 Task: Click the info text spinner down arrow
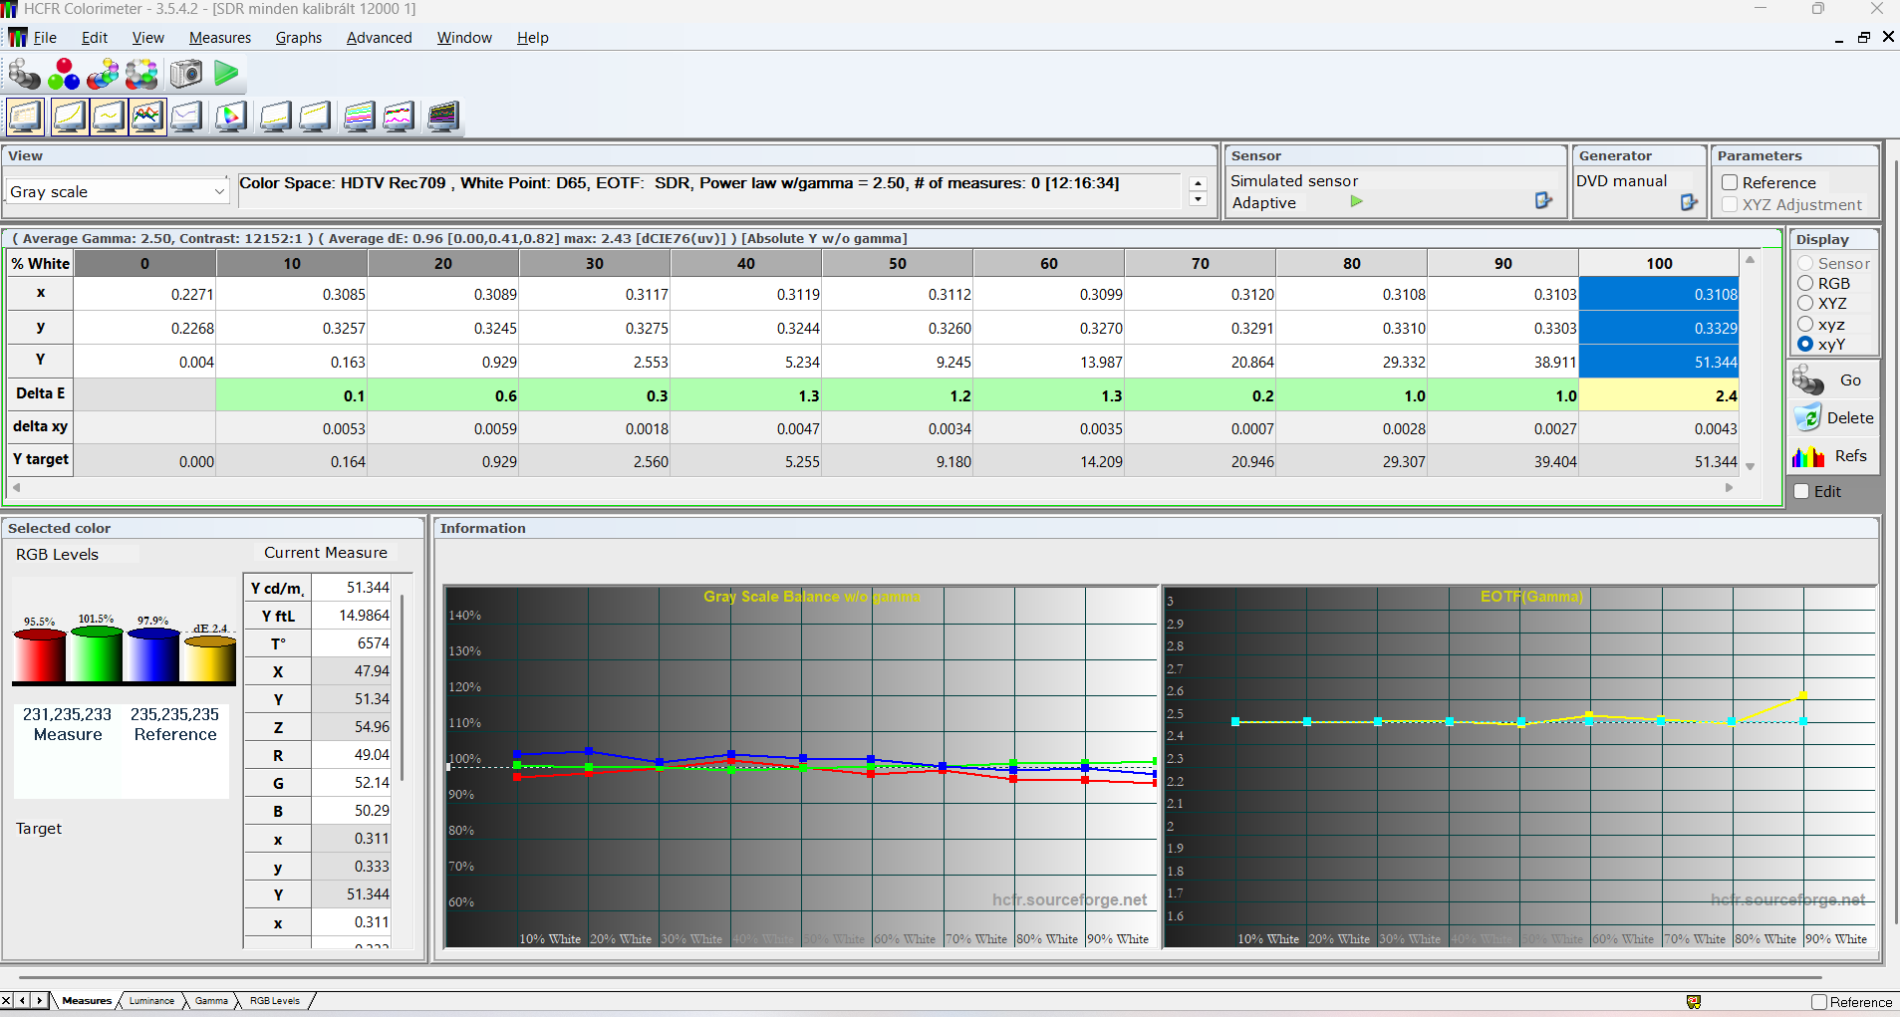tap(1199, 199)
